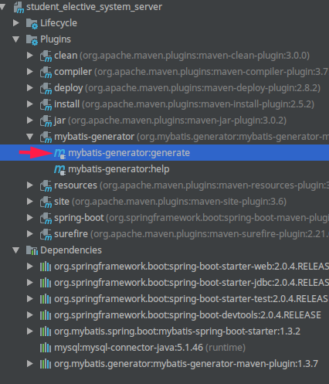
Task: Select mysql:mysql-connector-java:5.1.46 text
Action: [x=129, y=348]
